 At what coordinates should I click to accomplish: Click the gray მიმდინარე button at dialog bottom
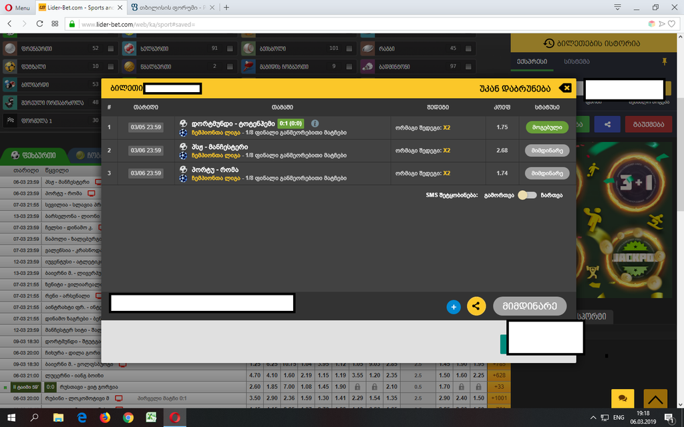pyautogui.click(x=530, y=306)
